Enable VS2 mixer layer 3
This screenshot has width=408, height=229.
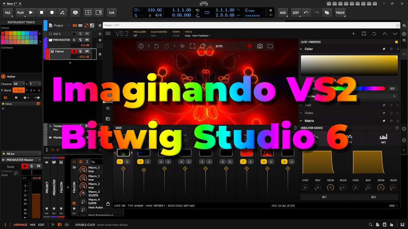coord(161,162)
